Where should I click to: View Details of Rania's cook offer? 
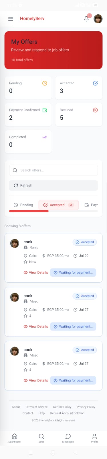click(x=36, y=273)
